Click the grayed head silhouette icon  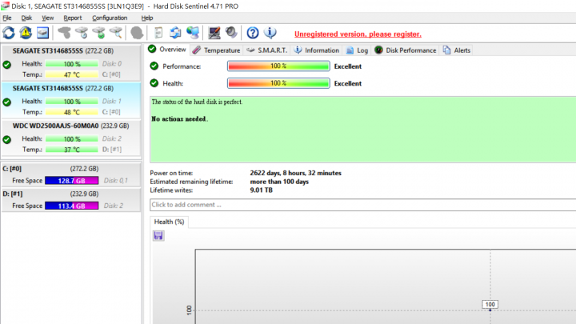click(137, 33)
